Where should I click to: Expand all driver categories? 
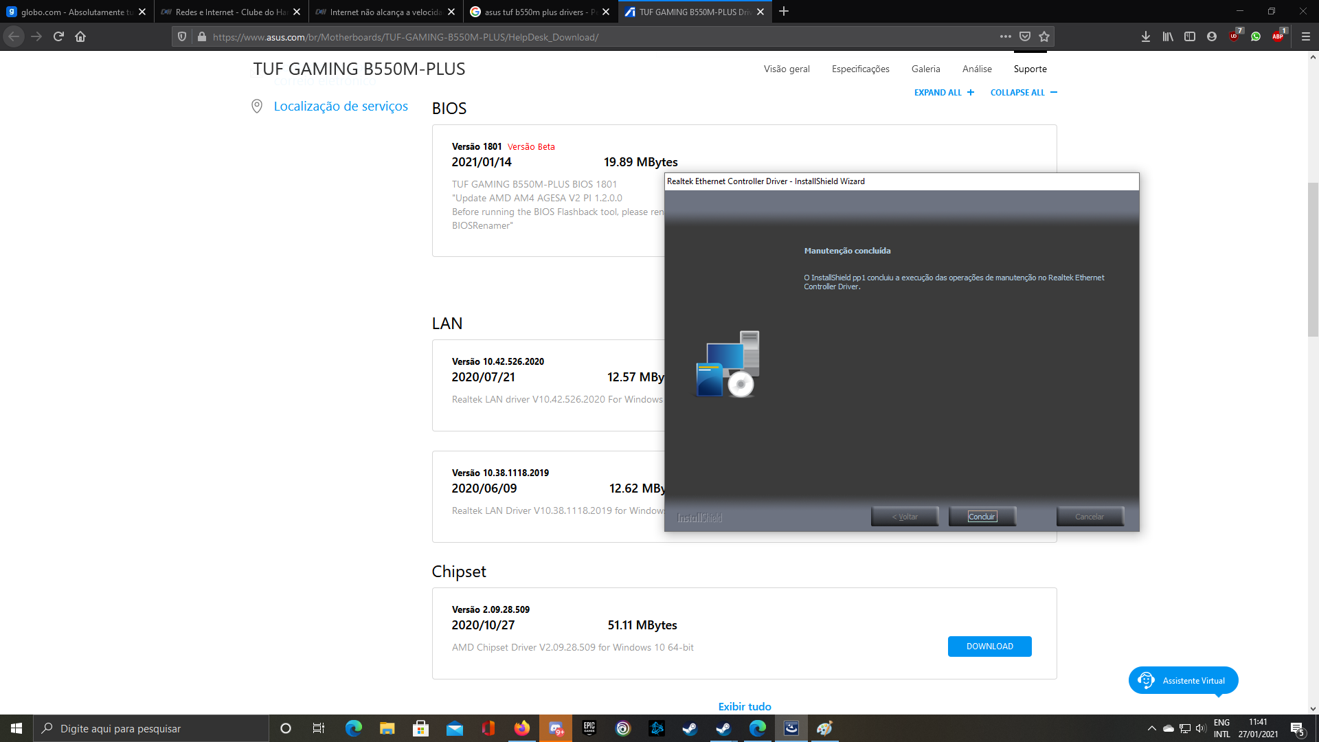pos(944,93)
